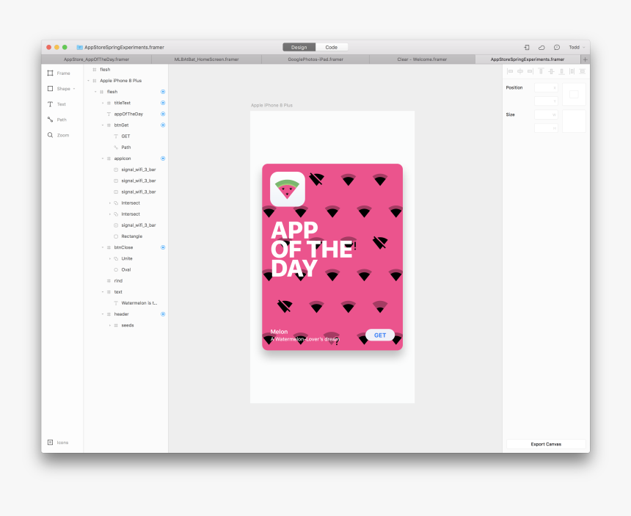
Task: Add a new document tab with plus
Action: 585,59
